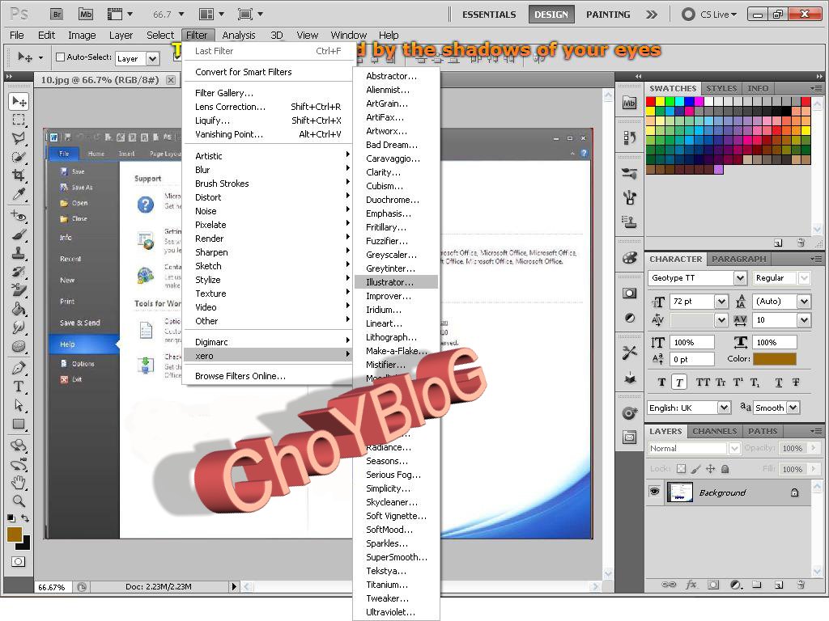This screenshot has width=829, height=621.
Task: Launch Mini Bridge from top bar
Action: click(x=86, y=15)
